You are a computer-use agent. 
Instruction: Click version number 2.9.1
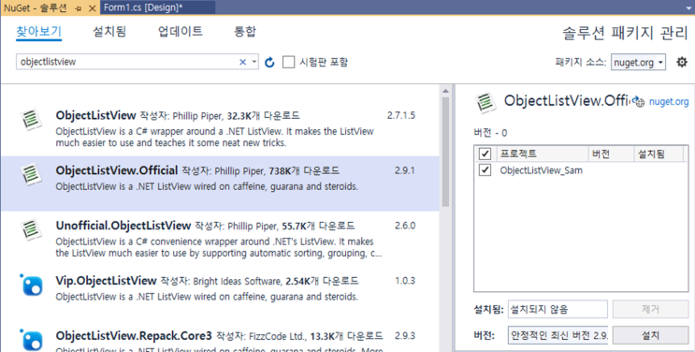[x=405, y=170]
